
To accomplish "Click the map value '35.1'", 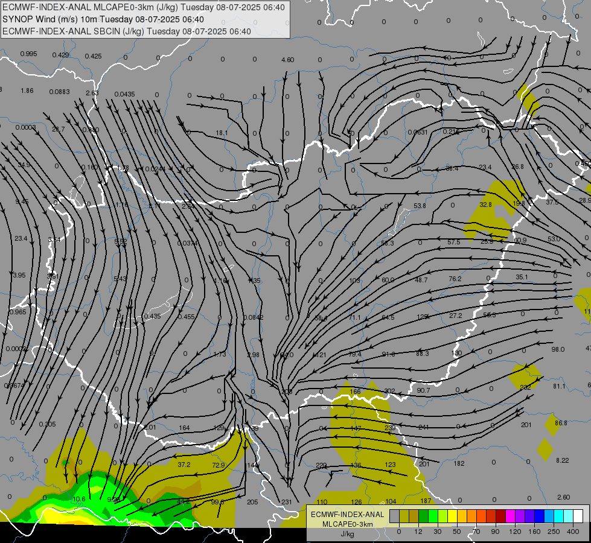I will click(522, 277).
